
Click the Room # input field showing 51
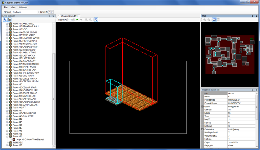[69, 20]
